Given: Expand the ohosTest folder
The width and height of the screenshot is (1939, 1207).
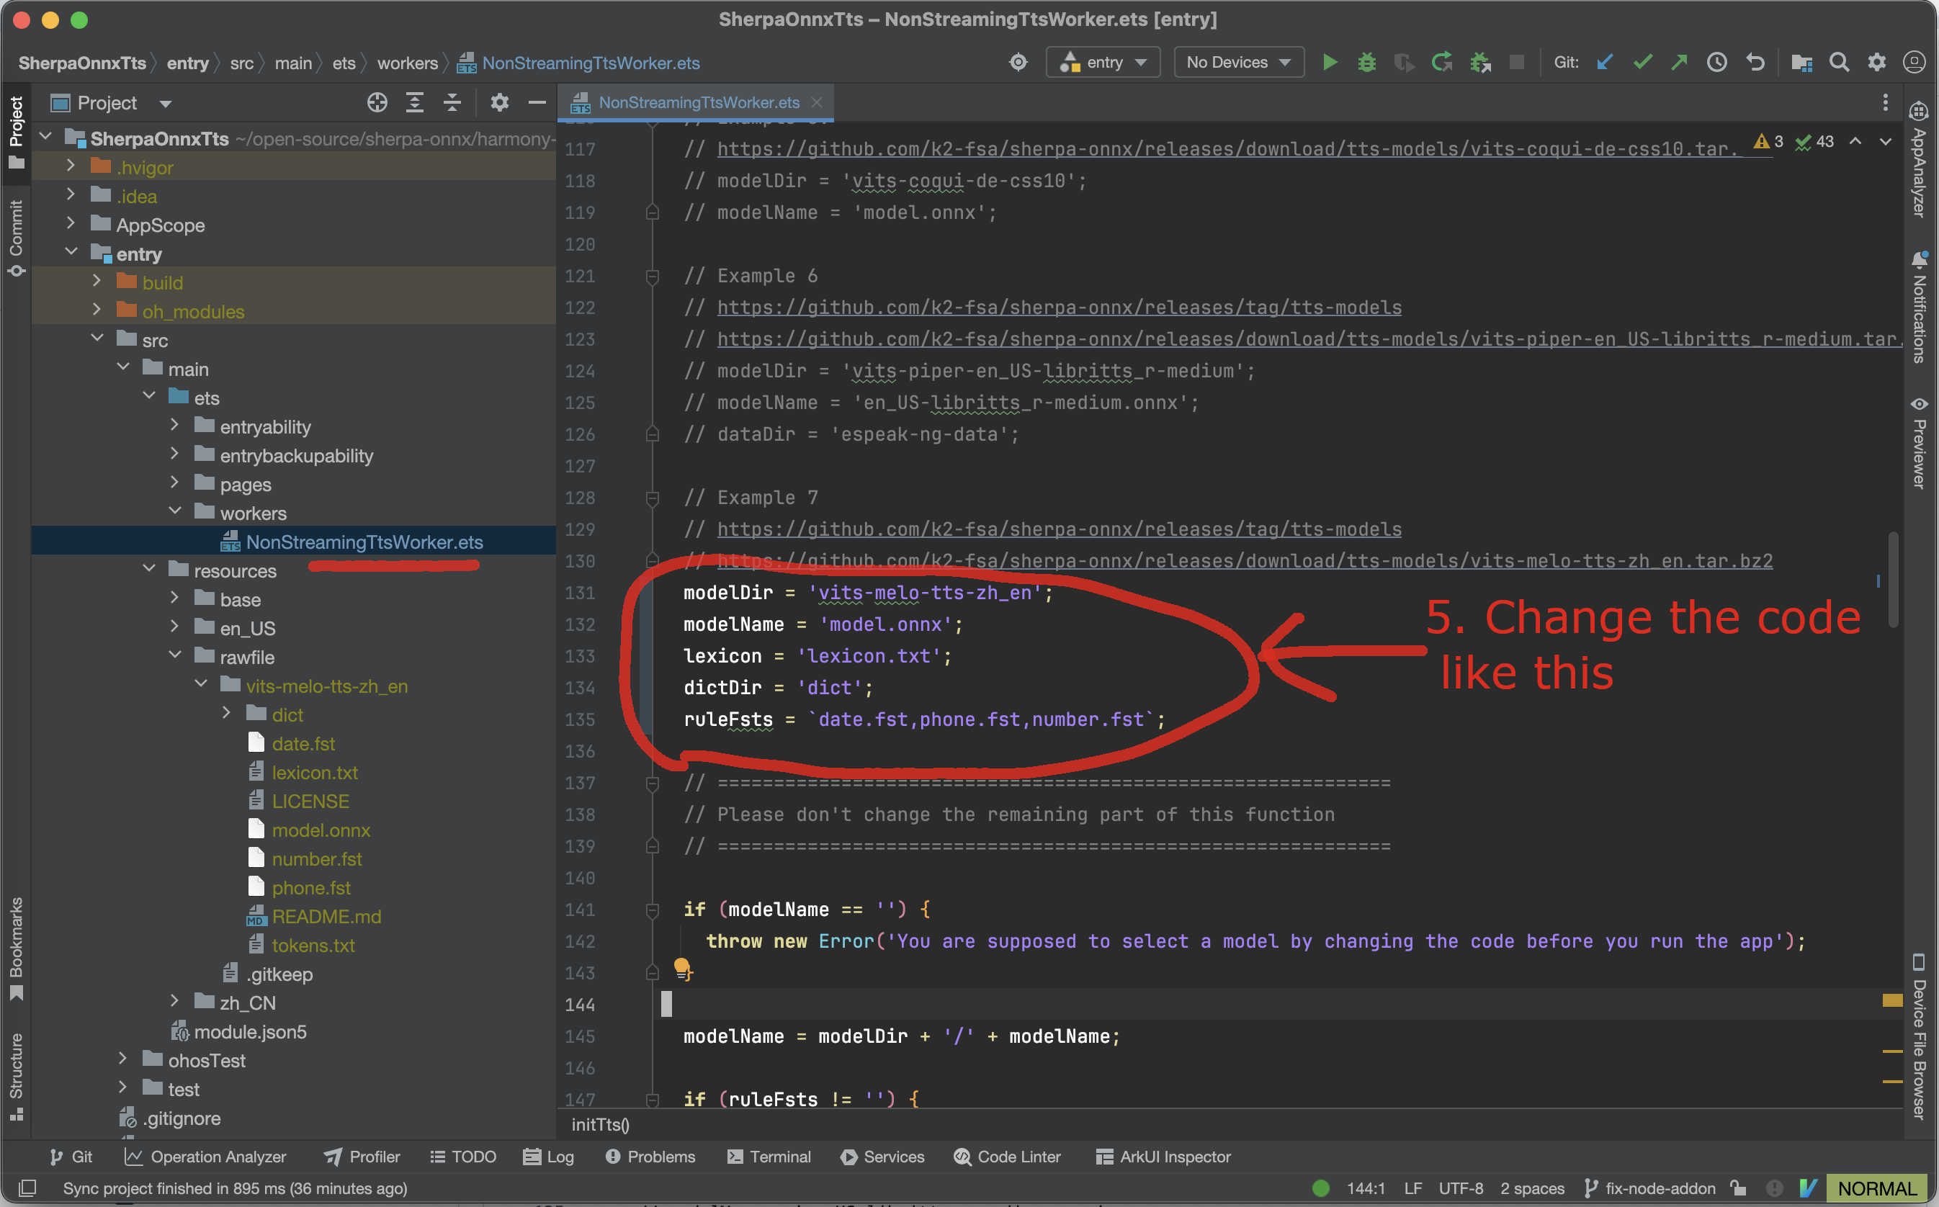Looking at the screenshot, I should point(122,1059).
